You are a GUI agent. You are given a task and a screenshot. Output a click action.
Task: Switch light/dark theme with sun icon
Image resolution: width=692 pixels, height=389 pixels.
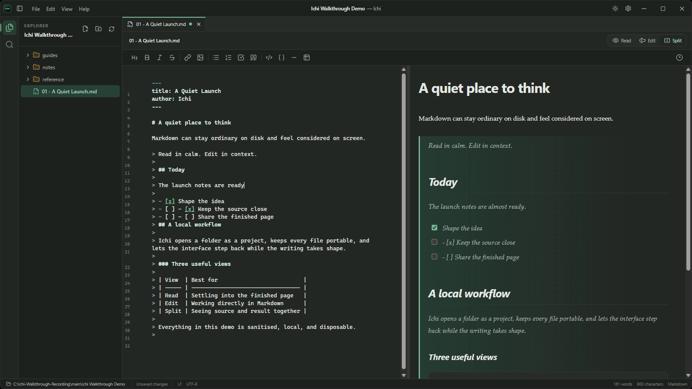pos(615,9)
